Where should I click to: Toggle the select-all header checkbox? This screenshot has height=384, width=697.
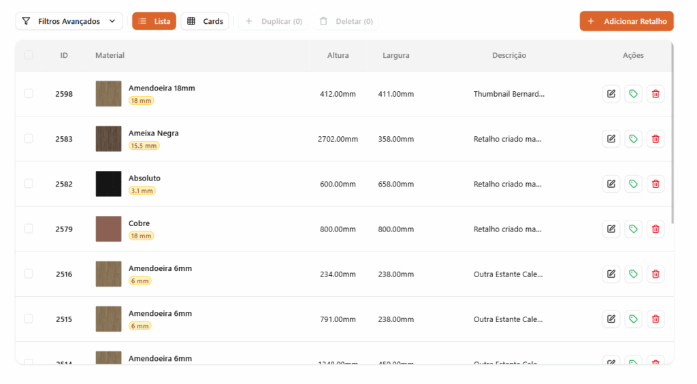point(29,55)
